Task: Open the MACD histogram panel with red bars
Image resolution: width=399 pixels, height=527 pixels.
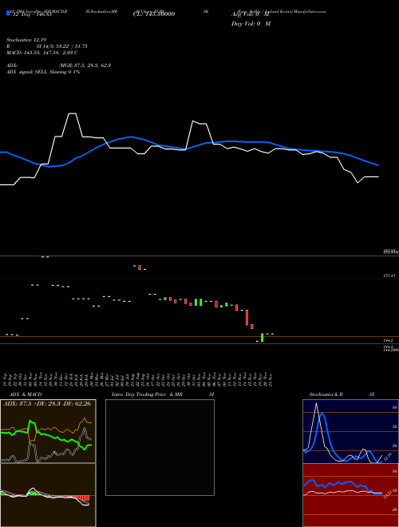Action: tap(48, 495)
